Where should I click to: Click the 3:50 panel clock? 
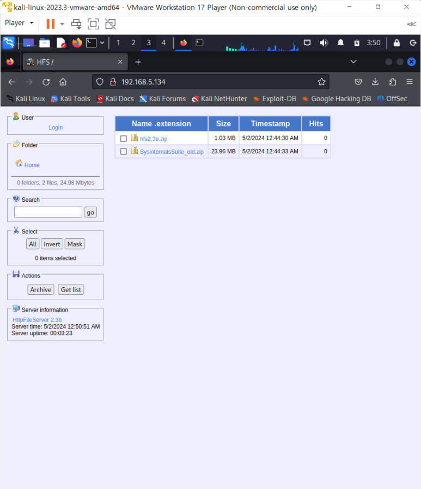[374, 43]
